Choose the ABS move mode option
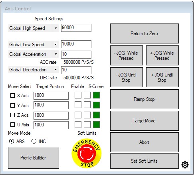Viewport: 194px width, 175px height. click(12, 141)
